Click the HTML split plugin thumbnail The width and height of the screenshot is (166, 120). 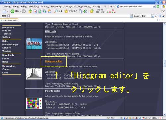(x=34, y=44)
